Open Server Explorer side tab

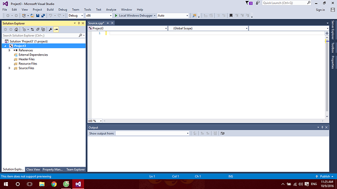333,30
